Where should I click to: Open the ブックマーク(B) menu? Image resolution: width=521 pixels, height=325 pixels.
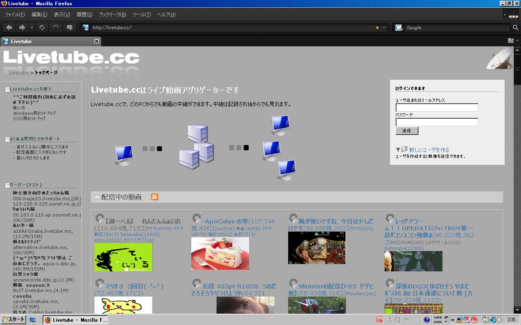[113, 15]
